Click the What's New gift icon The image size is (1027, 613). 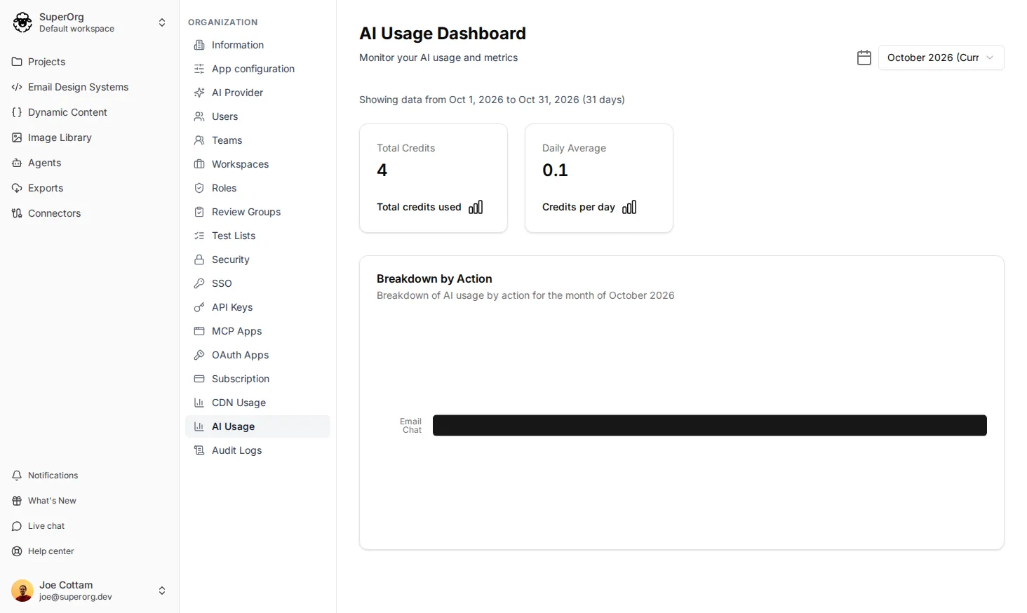pos(17,501)
